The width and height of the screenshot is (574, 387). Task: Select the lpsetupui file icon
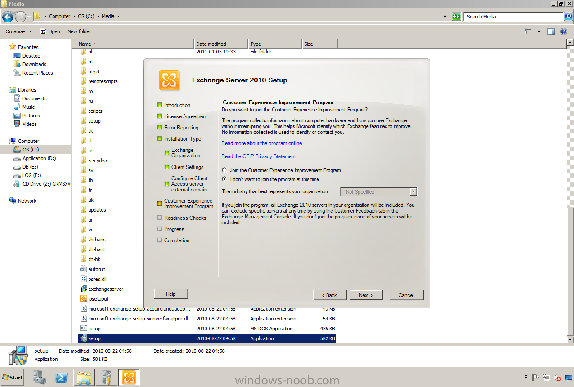(x=83, y=299)
